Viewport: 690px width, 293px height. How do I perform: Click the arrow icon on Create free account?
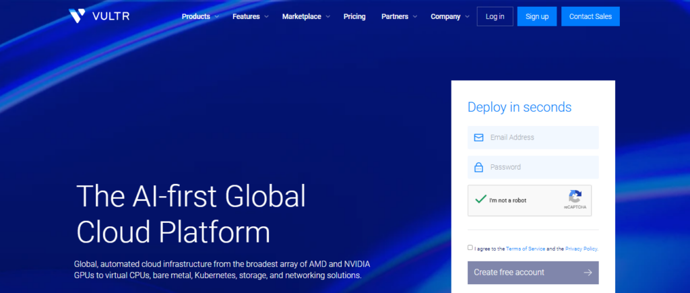coord(588,273)
